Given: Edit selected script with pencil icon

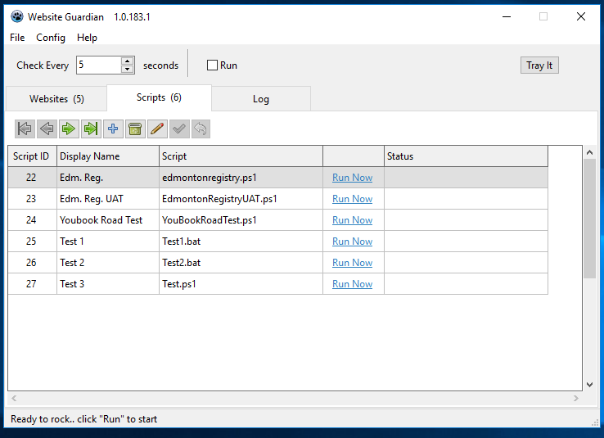Looking at the screenshot, I should [x=157, y=129].
